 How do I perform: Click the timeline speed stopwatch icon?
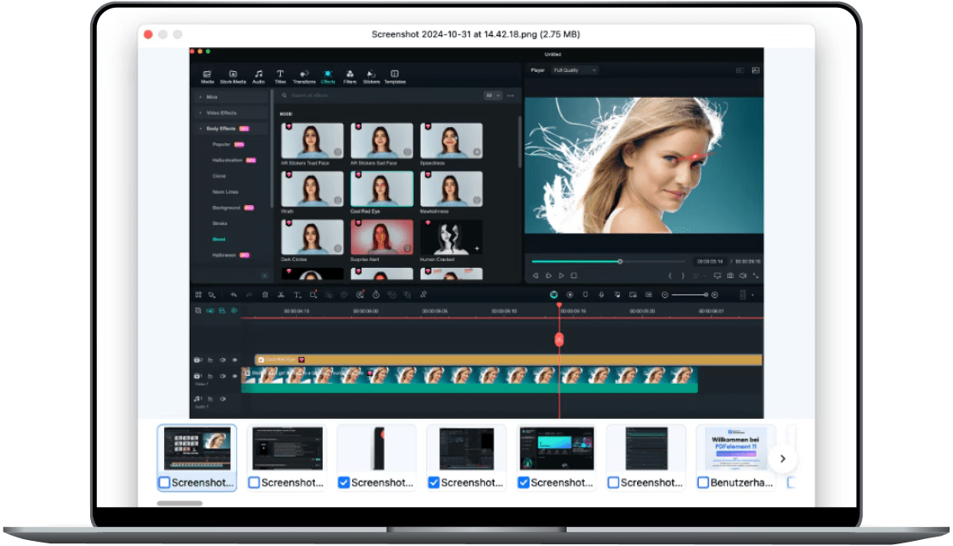[x=375, y=294]
